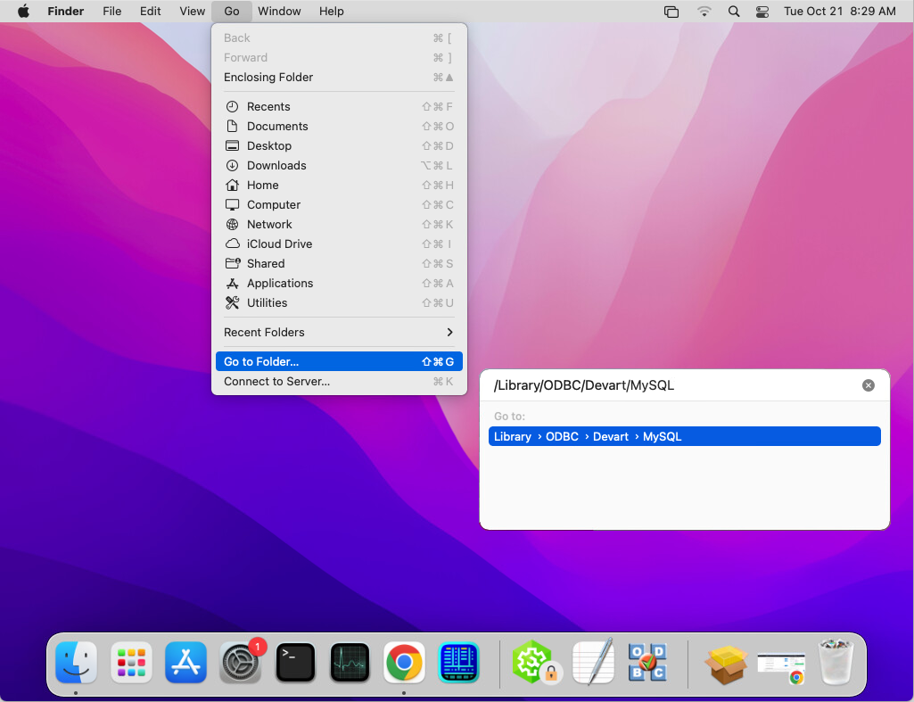Click the Go to Folder path input

point(669,384)
